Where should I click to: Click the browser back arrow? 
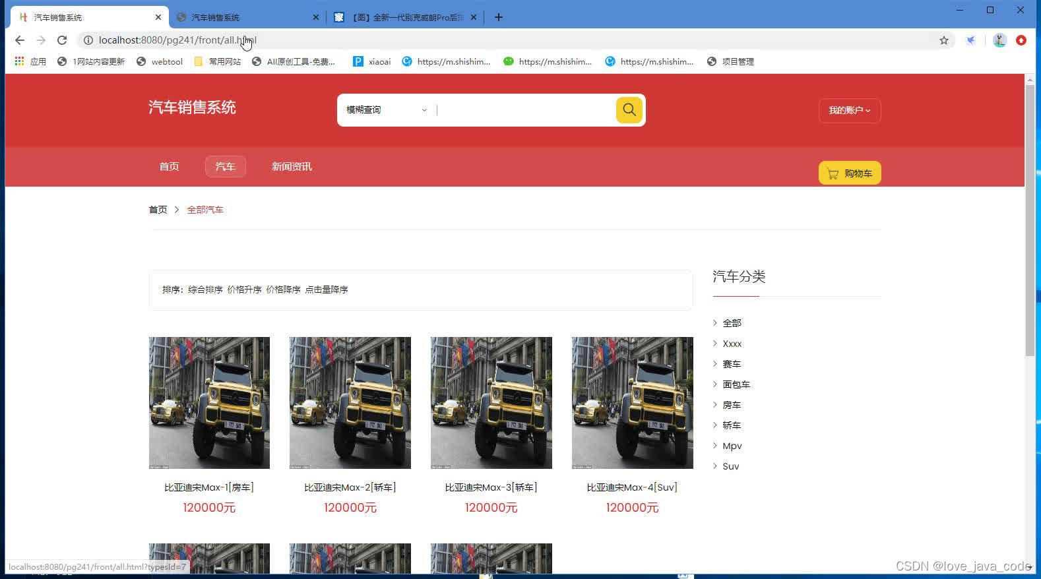point(20,40)
